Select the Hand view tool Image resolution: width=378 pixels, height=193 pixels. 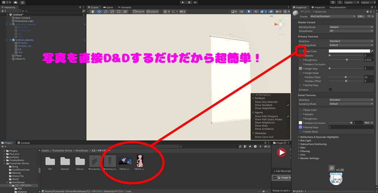coord(93,11)
